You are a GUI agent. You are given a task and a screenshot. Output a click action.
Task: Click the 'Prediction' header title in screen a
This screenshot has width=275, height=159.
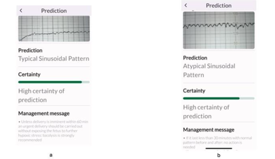coord(54,11)
